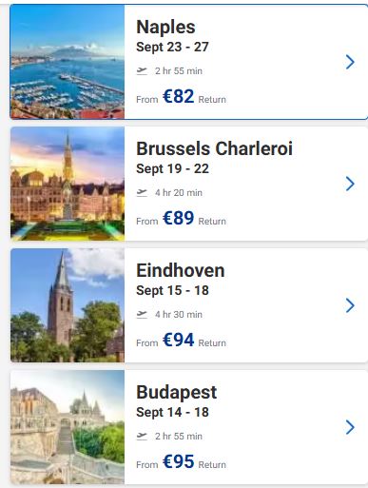The image size is (368, 488).
Task: Click the plane icon on Brussels card
Action: click(142, 192)
